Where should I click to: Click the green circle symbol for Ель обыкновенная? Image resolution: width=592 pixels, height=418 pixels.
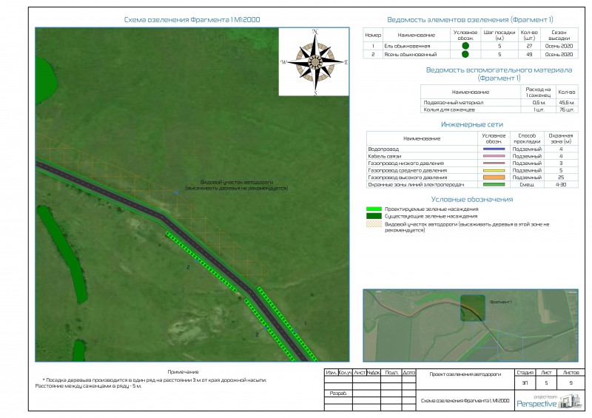(x=465, y=46)
